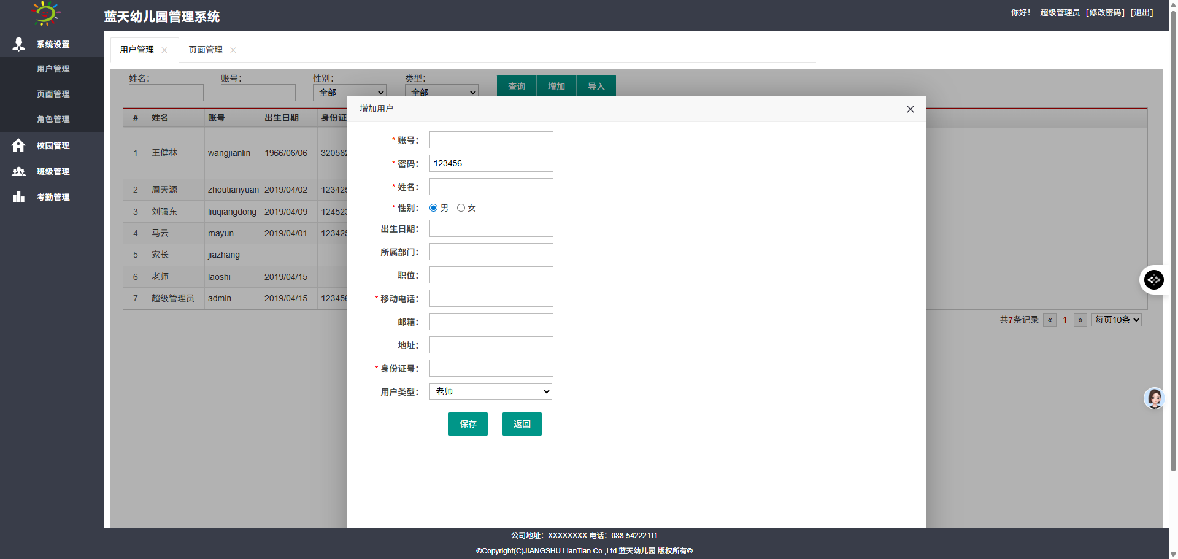1178x559 pixels.
Task: Close the 增加用户 dialog with X icon
Action: 910,109
